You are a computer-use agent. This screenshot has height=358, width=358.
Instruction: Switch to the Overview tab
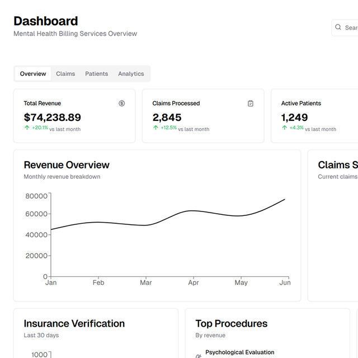pyautogui.click(x=33, y=74)
